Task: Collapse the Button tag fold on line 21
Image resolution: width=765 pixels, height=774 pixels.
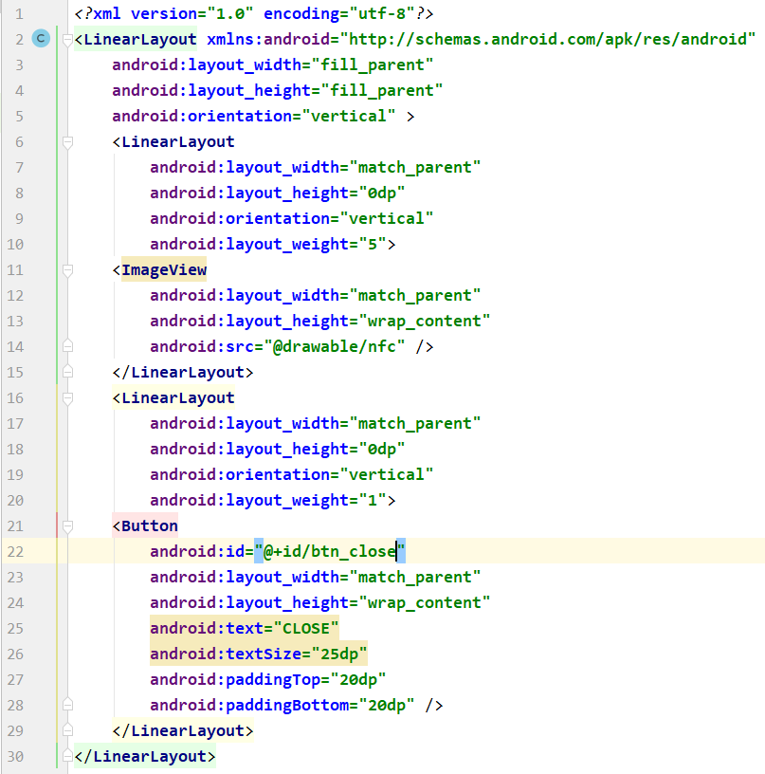Action: tap(66, 525)
